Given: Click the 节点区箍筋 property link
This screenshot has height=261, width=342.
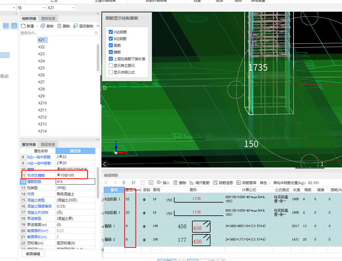Looking at the screenshot, I should tap(36, 176).
